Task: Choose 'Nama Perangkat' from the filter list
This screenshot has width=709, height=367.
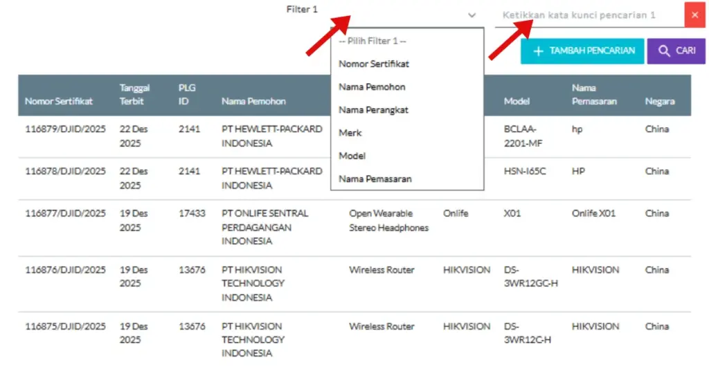Action: [x=374, y=109]
